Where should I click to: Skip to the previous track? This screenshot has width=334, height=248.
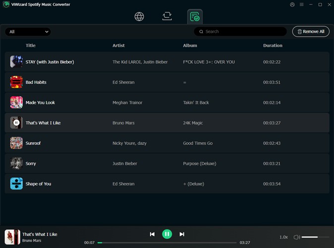pyautogui.click(x=152, y=234)
